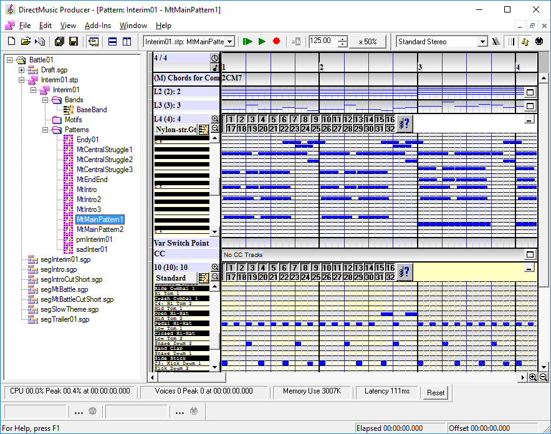
Task: Maximize the L2 track using its square button
Action: tap(530, 92)
